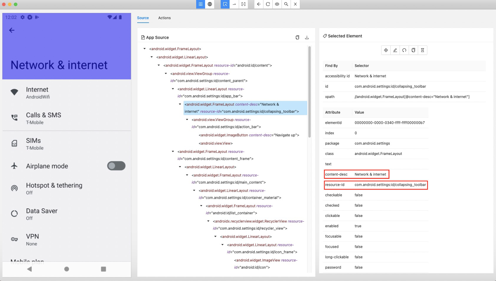This screenshot has width=496, height=281.
Task: Select the highlighted collapsing_toolbar FrameLayout node
Action: pyautogui.click(x=240, y=108)
